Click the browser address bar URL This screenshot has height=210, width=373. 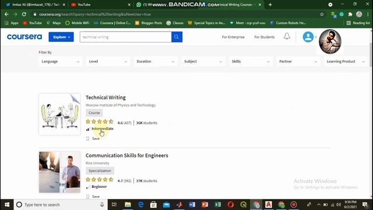coord(95,14)
